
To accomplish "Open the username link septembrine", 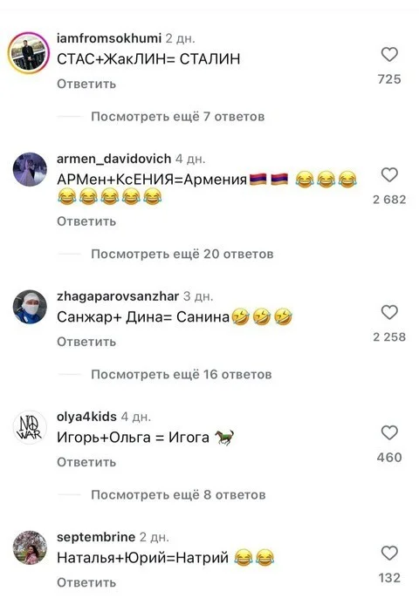I will (x=96, y=537).
